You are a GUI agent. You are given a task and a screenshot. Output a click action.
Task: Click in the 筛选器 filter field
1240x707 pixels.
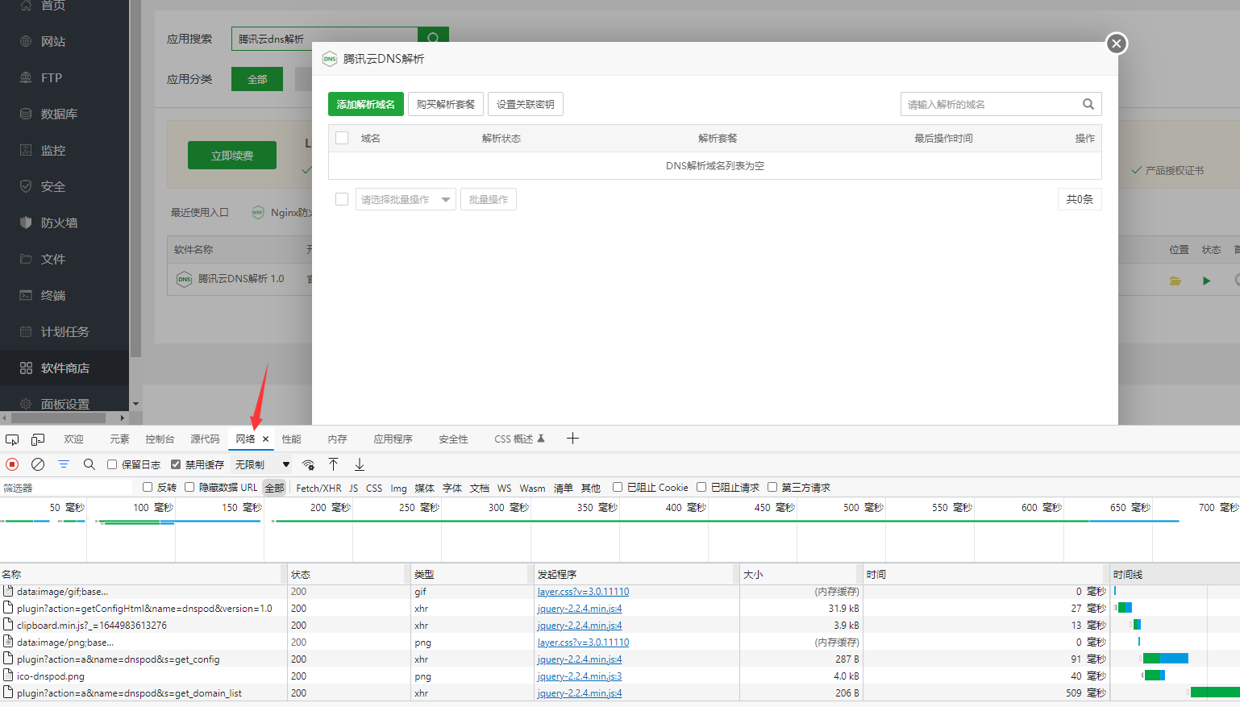click(x=66, y=488)
